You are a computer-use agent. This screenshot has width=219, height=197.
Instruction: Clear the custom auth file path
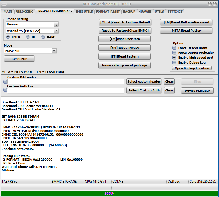pos(169,90)
